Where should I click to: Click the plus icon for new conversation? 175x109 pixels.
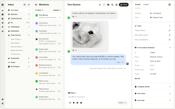(29, 5)
